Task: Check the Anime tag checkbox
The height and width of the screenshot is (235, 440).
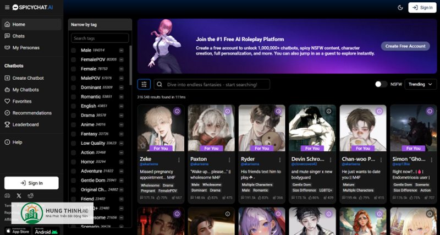Action: tap(74, 124)
